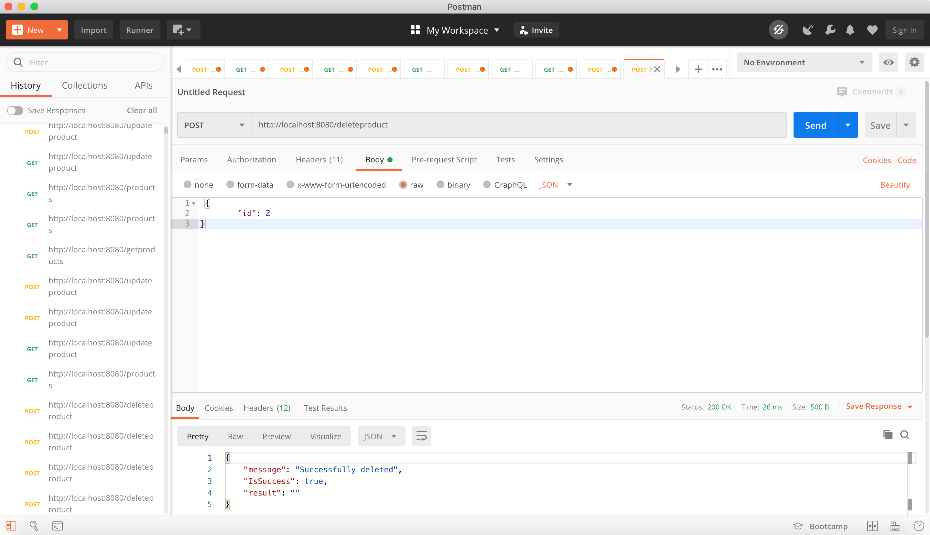This screenshot has width=930, height=535.
Task: Enable the Save Responses toggle
Action: [x=15, y=110]
